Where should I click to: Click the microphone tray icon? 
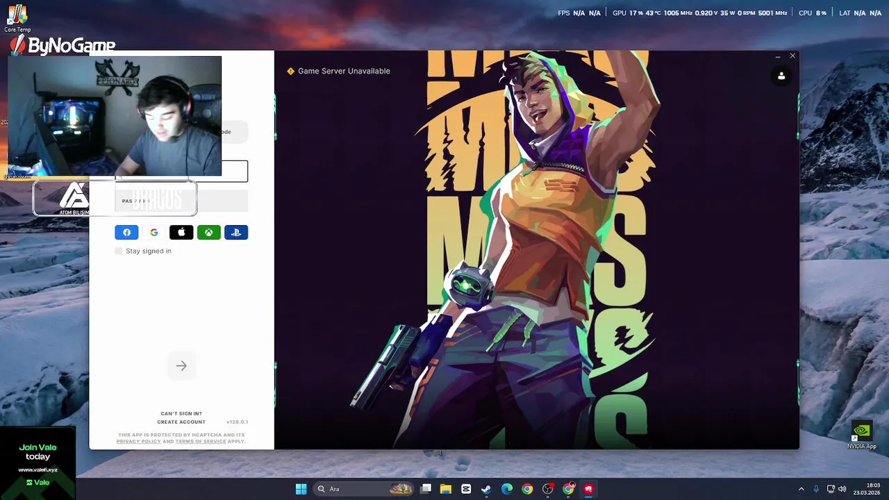tap(816, 489)
